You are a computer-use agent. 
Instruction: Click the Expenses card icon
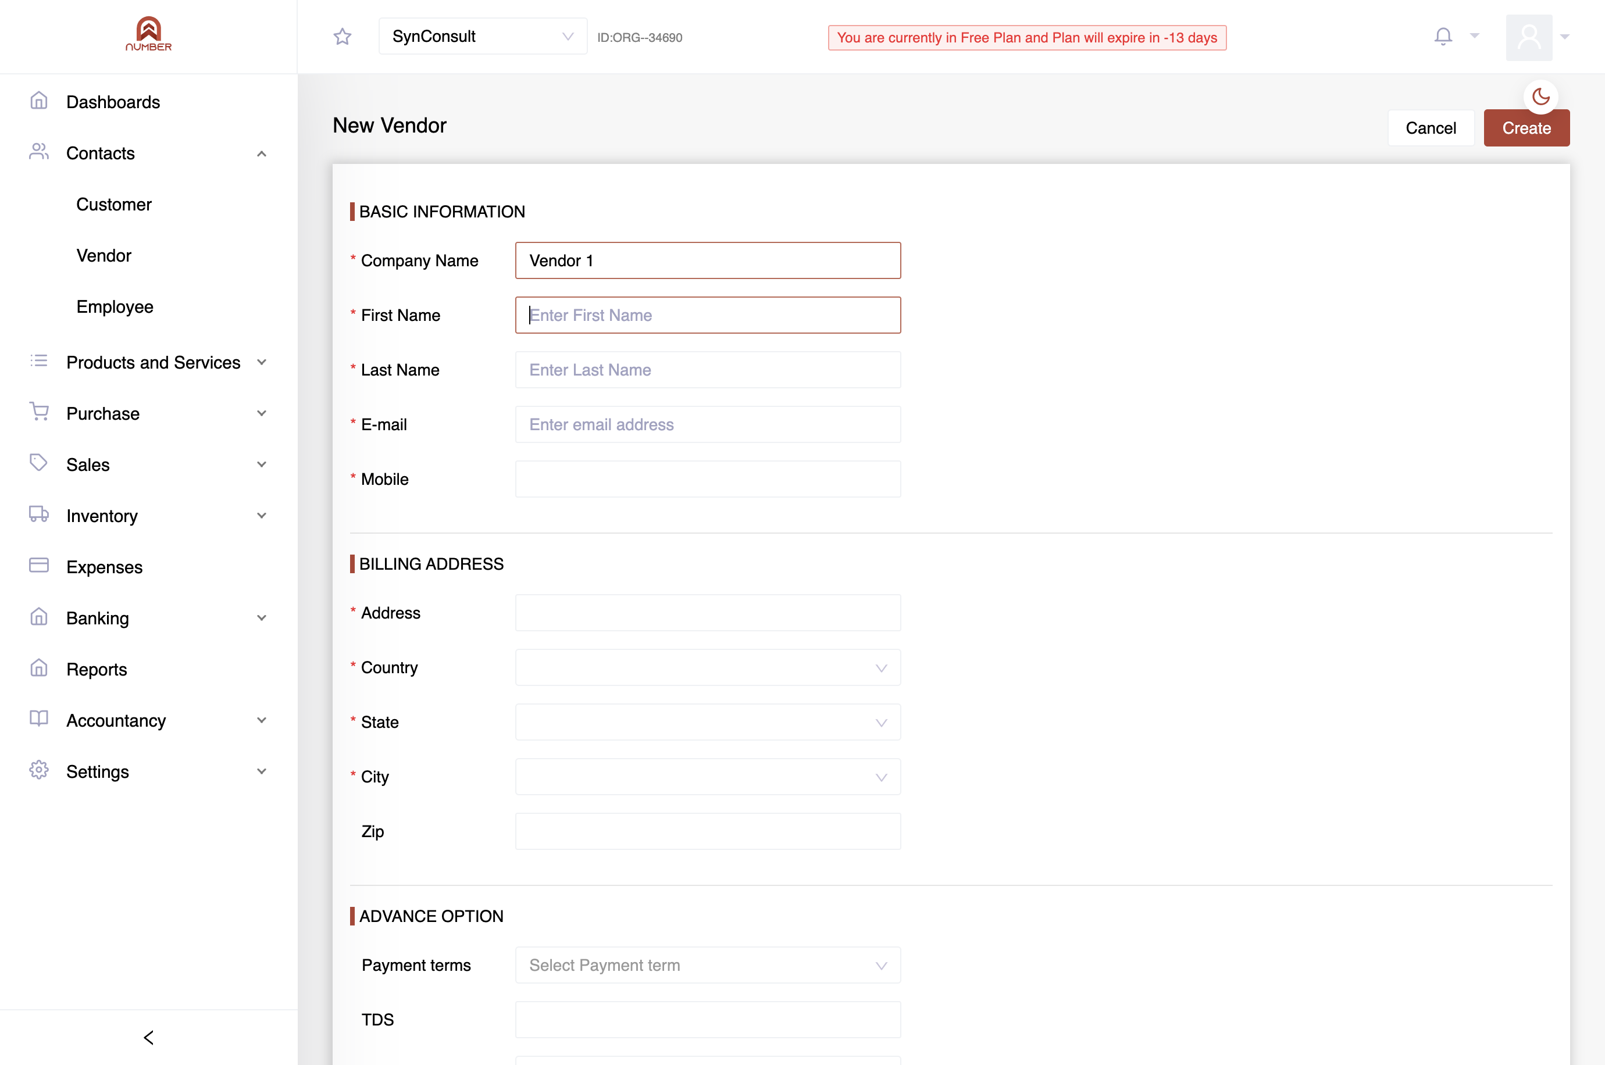tap(39, 566)
